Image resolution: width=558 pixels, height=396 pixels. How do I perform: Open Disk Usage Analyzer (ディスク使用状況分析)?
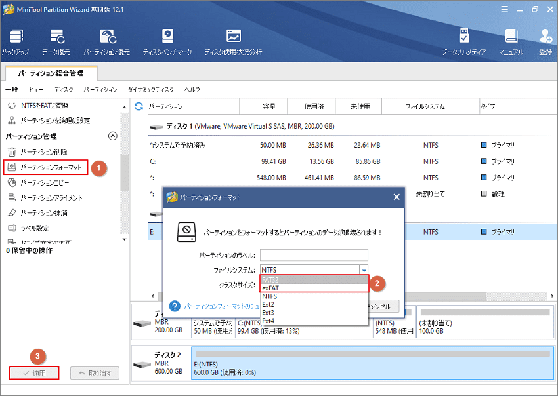(x=233, y=42)
